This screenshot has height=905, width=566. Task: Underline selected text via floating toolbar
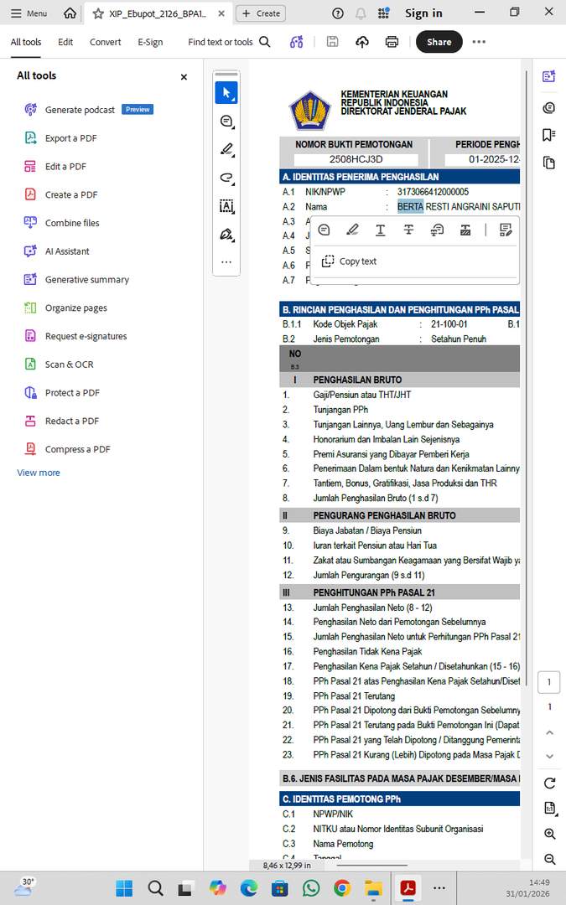pyautogui.click(x=380, y=230)
